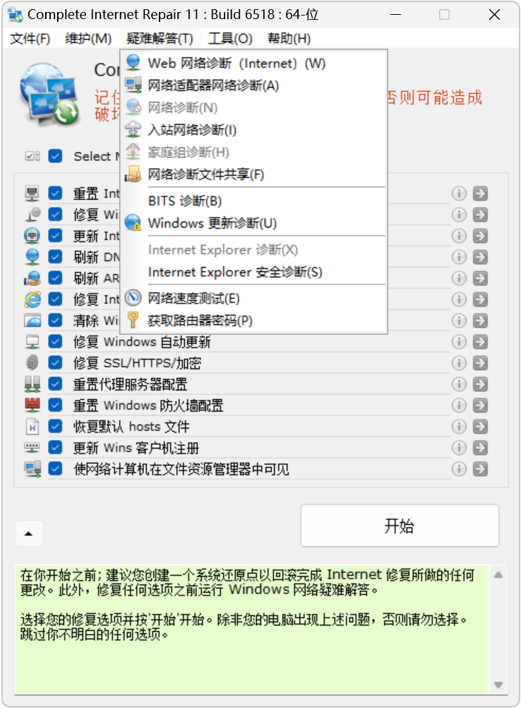Uncheck 重置 Windows 防火墙配置 checkbox
Viewport: 521px width, 709px height.
pos(55,405)
